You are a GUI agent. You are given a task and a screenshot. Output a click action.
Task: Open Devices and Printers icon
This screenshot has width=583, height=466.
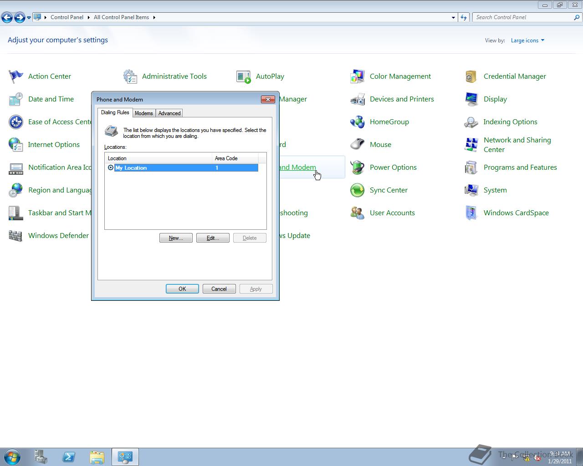[x=401, y=99]
